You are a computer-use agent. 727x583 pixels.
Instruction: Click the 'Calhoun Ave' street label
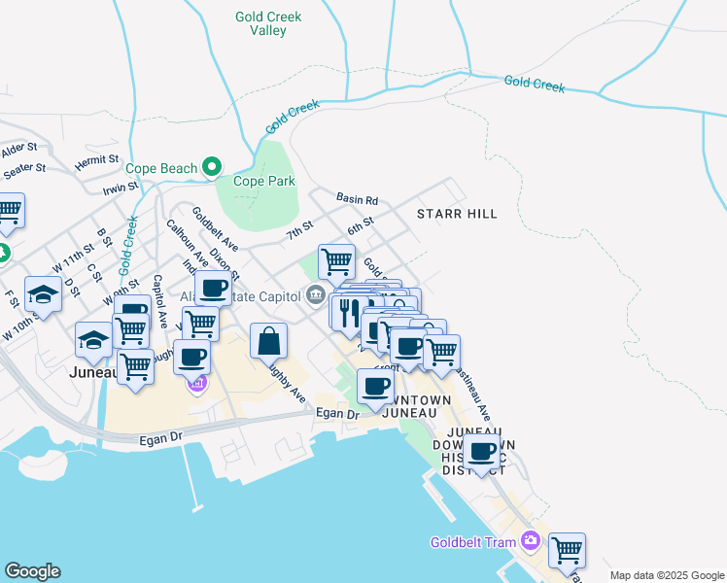click(188, 243)
